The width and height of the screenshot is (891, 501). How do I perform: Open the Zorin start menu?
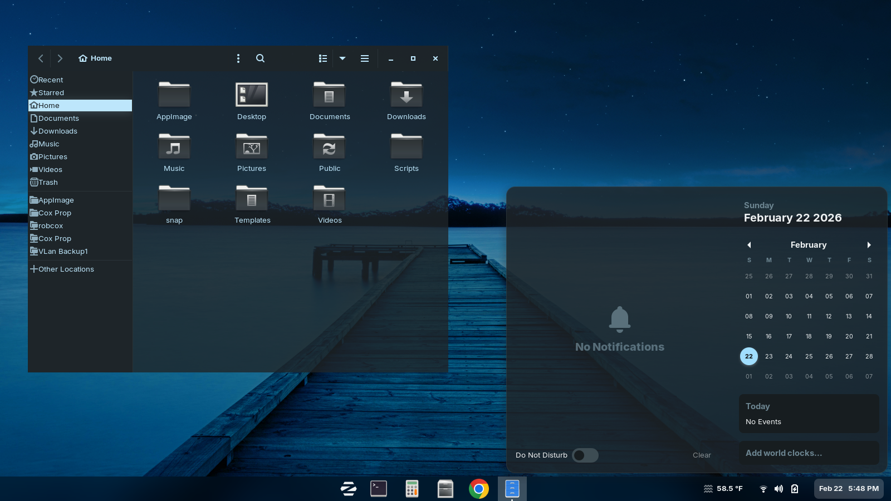point(349,489)
